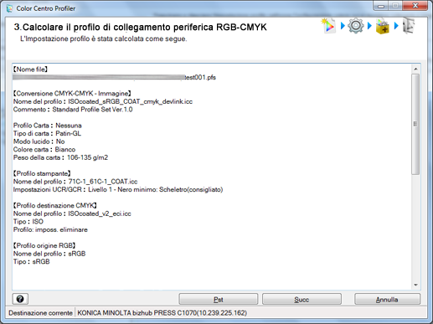
Task: Click the grayed-out final wizard step icon
Action: (409, 26)
